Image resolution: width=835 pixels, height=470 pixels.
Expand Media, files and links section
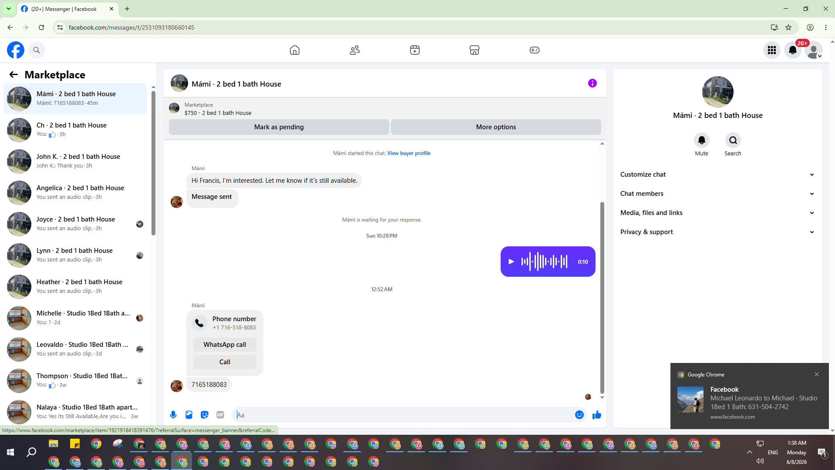point(717,213)
